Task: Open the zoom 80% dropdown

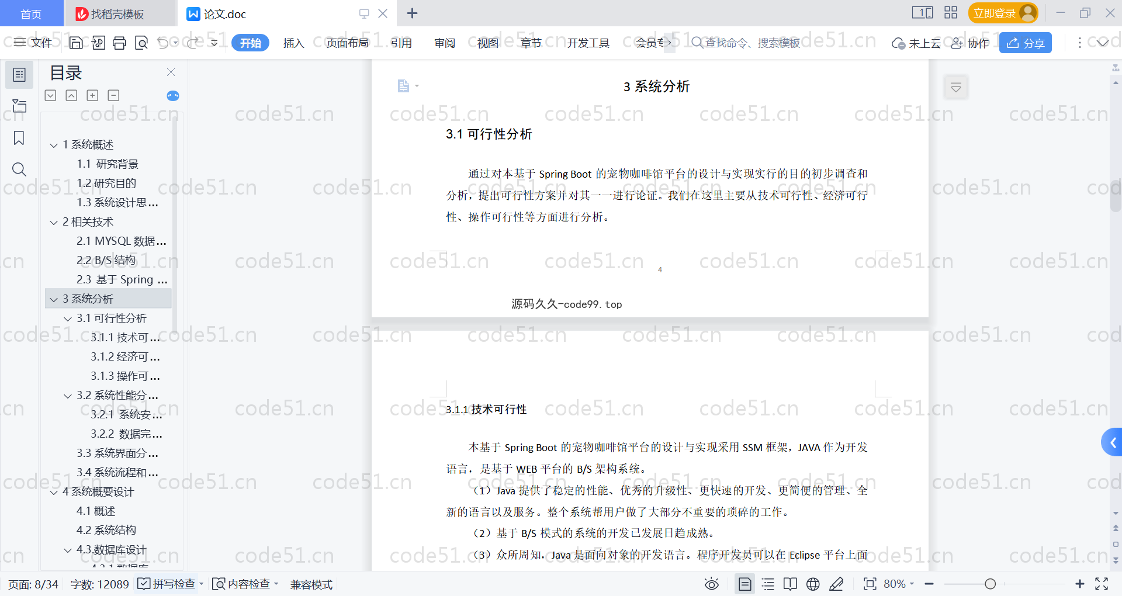Action: pos(899,584)
